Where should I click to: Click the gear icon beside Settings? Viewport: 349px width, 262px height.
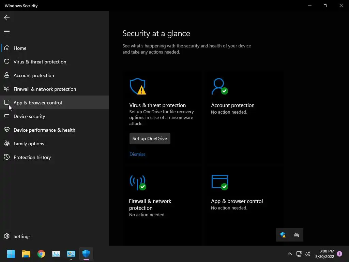[7, 236]
